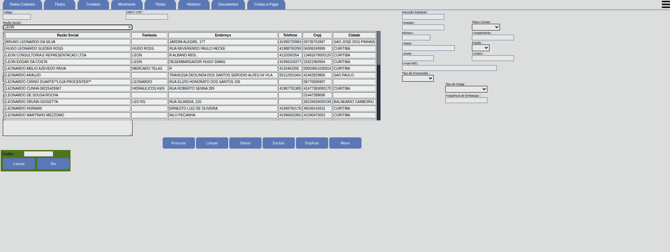Click the E-mail NFE field
The width and height of the screenshot is (670, 252).
click(449, 68)
